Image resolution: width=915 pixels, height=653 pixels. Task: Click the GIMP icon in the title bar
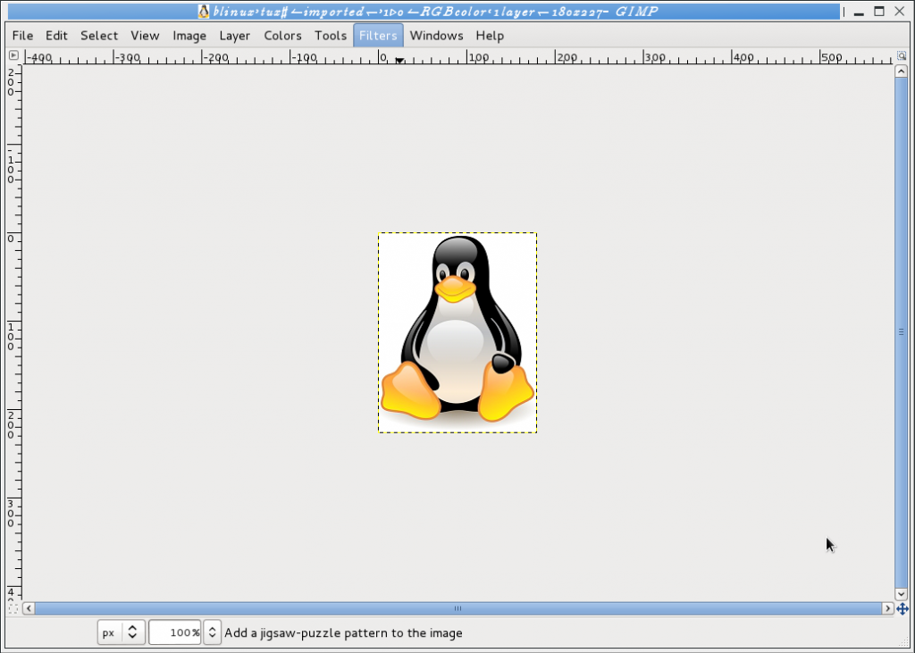coord(203,11)
